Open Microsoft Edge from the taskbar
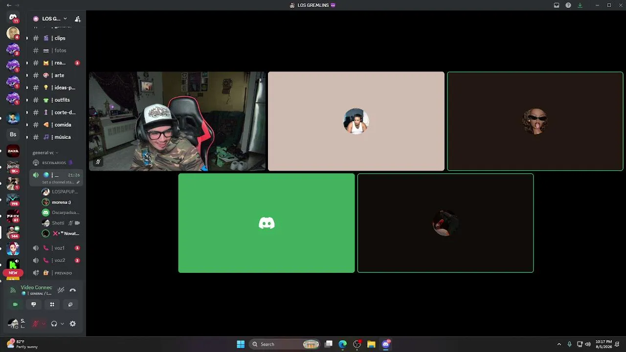 343,344
